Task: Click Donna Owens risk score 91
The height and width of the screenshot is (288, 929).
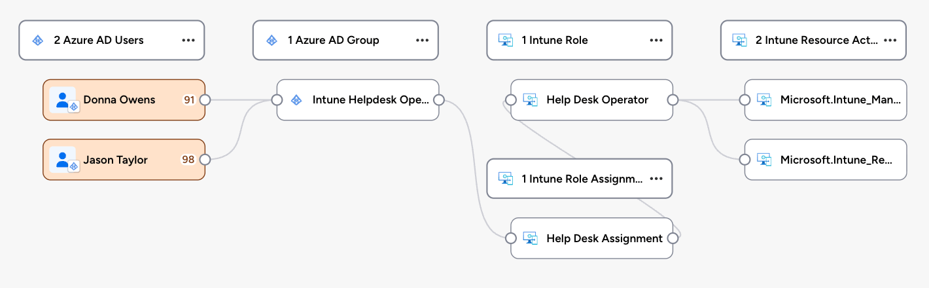Action: [x=189, y=100]
